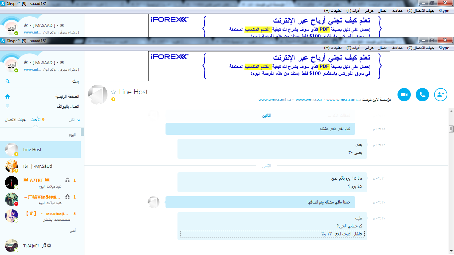Click the magnifier search icon in sidebar
The height and width of the screenshot is (255, 454).
8,81
